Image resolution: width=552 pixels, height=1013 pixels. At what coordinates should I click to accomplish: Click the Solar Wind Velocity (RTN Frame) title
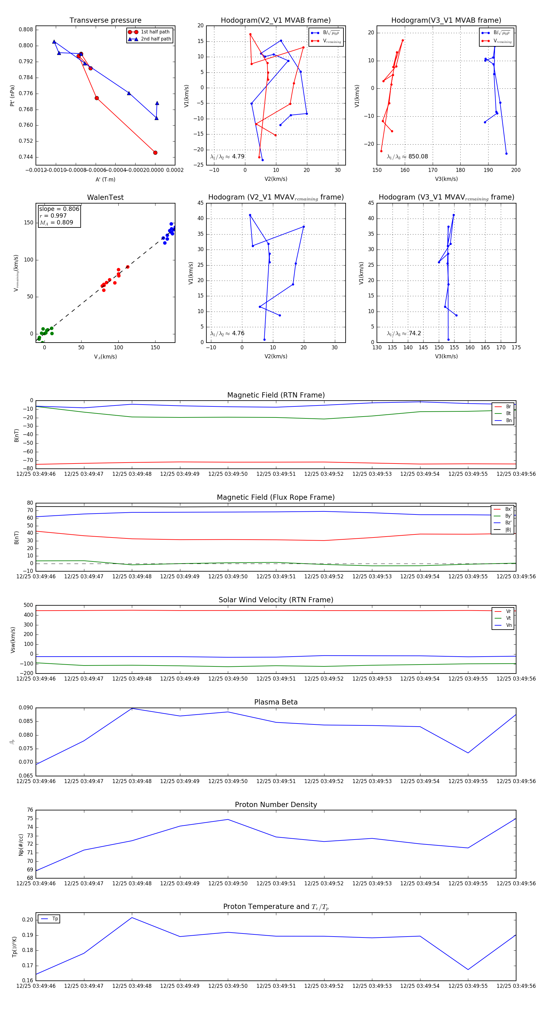tap(276, 600)
